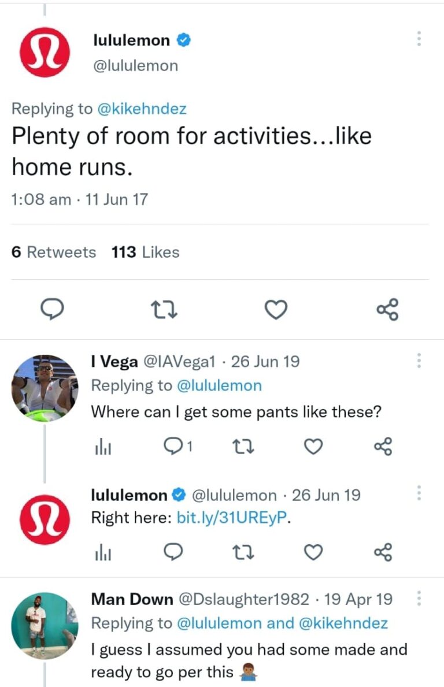Open the @kikehndez profile mention
Screen dimensions: 444x687
click(142, 109)
